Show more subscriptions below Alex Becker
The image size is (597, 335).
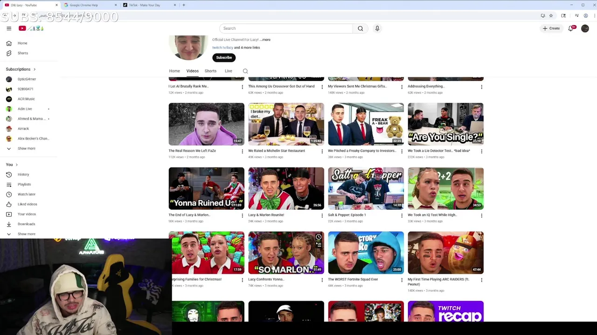(x=26, y=148)
